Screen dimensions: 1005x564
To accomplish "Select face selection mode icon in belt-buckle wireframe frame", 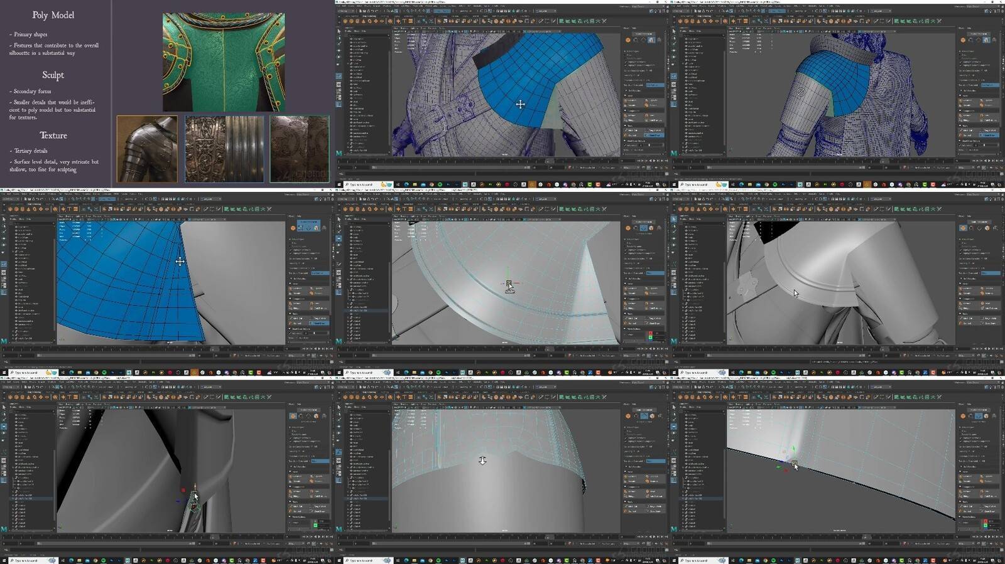I will click(x=651, y=40).
